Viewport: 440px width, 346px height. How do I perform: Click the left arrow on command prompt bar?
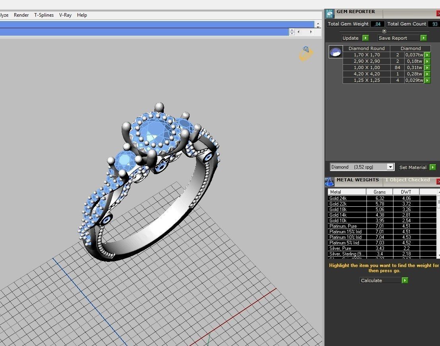pyautogui.click(x=299, y=32)
